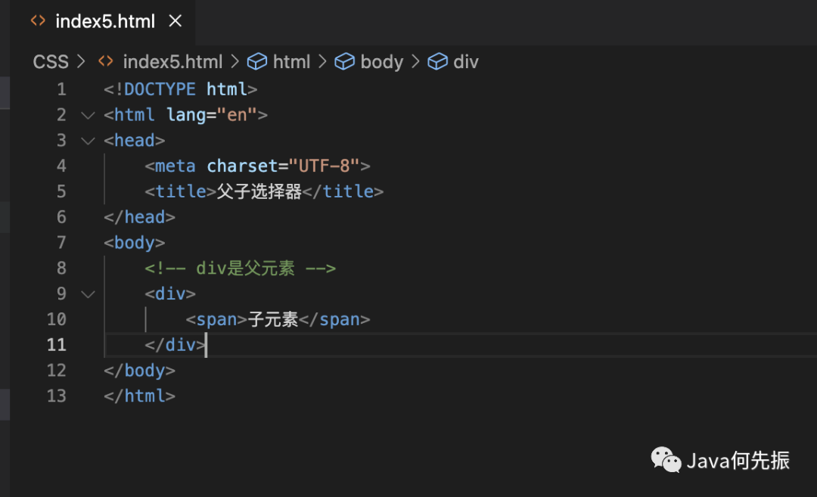Select the body breadcrumb segment
The image size is (817, 497).
382,62
